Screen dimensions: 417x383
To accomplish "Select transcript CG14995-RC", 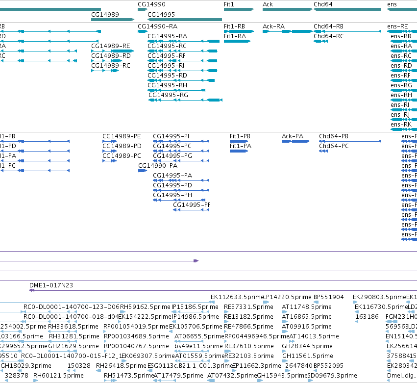I will coord(182,51).
